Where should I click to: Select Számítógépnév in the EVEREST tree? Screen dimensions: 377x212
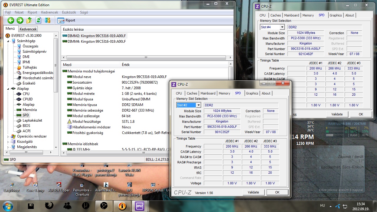(34, 52)
